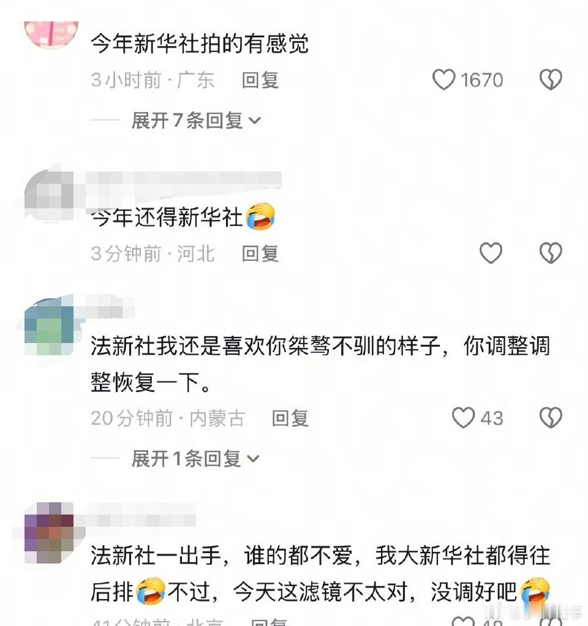
Task: Like the 内蒙古 comment with 43 likes
Action: pyautogui.click(x=463, y=418)
